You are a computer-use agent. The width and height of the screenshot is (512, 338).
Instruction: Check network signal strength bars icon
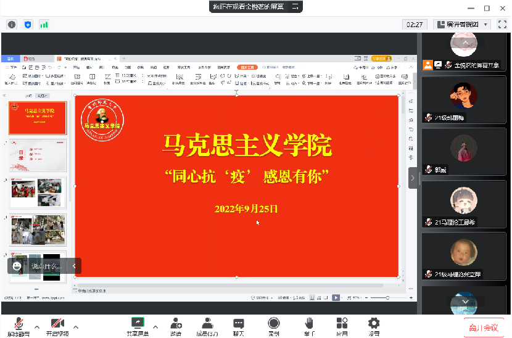[x=44, y=25]
